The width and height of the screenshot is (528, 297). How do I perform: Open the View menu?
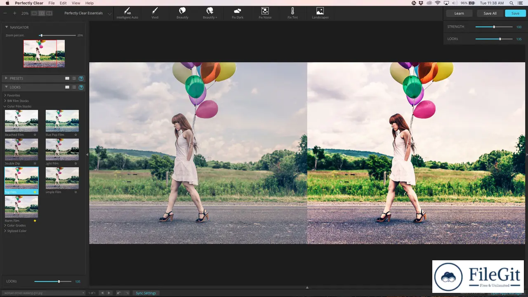tap(76, 3)
